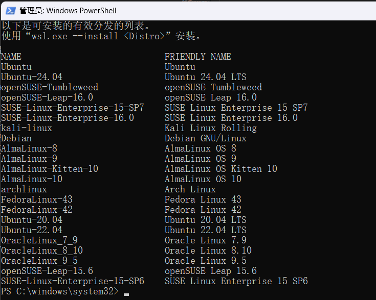Click 'archlinux' distro name
Image resolution: width=376 pixels, height=300 pixels.
pos(24,189)
